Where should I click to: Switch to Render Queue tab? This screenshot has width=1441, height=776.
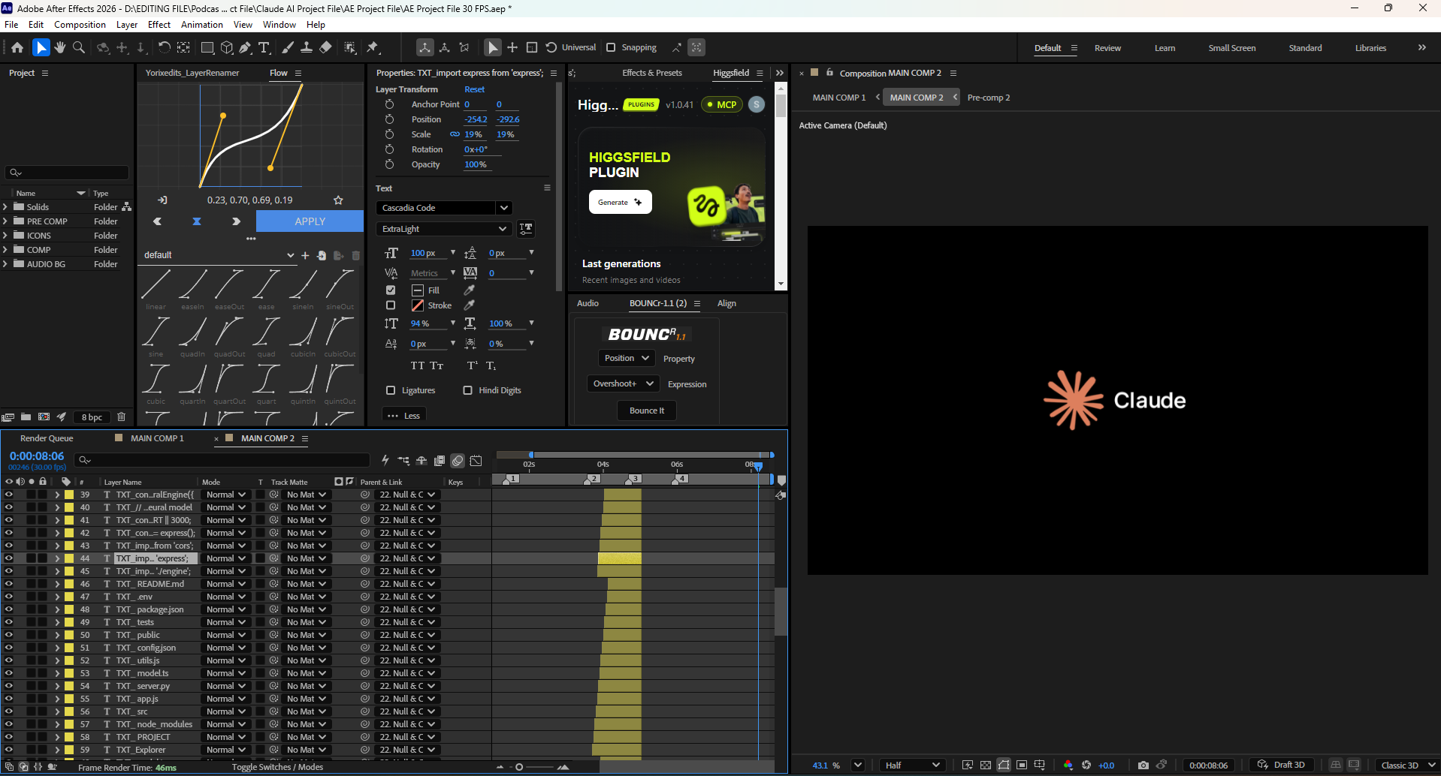[47, 438]
